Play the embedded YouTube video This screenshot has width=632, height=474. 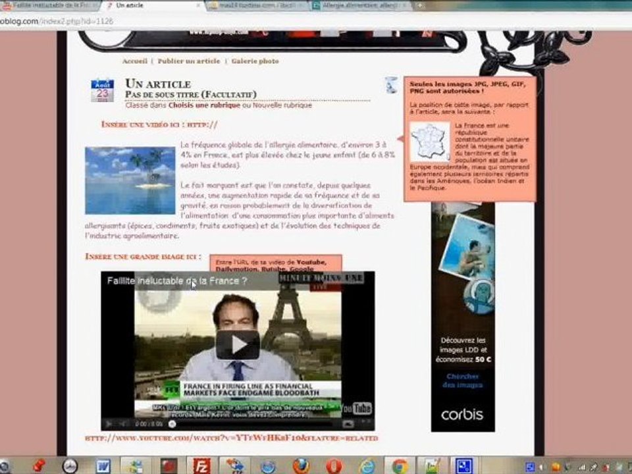[238, 344]
